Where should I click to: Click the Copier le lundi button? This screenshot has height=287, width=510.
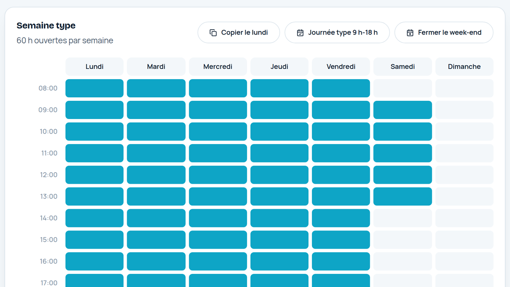239,32
